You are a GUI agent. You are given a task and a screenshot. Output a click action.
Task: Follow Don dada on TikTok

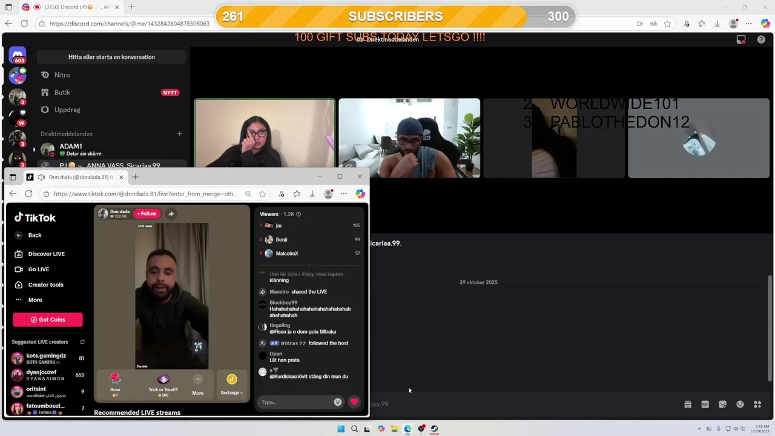(x=147, y=214)
